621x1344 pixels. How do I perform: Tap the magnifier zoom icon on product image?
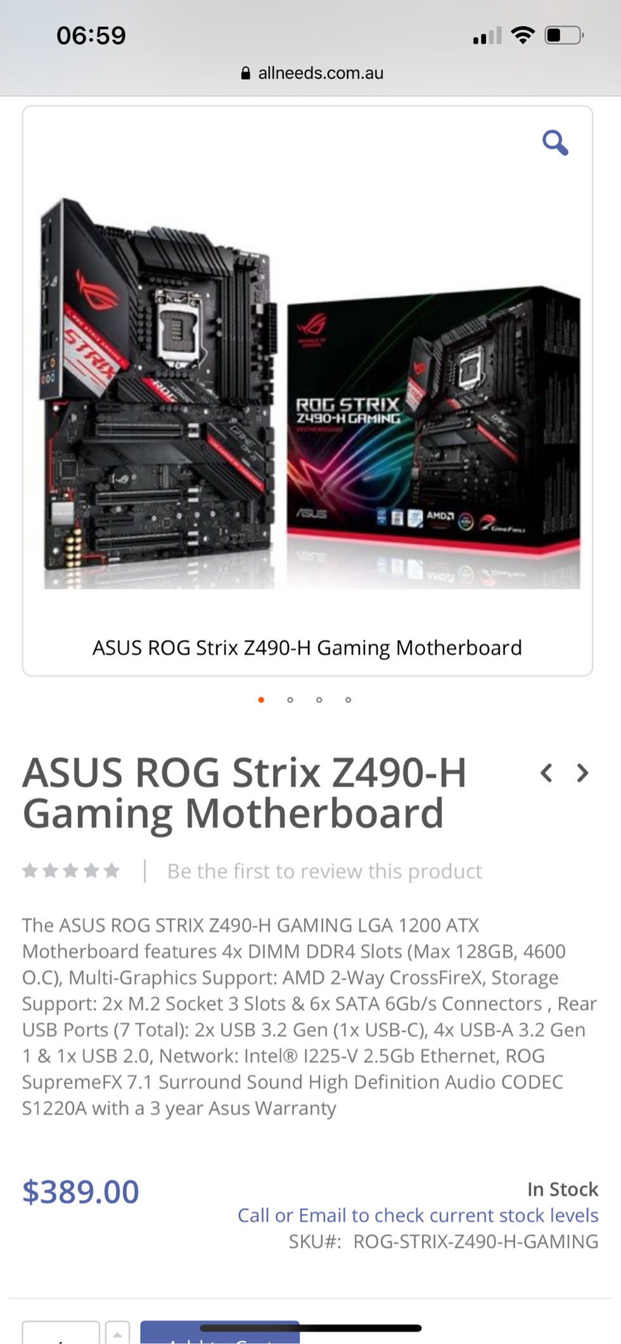click(x=555, y=143)
